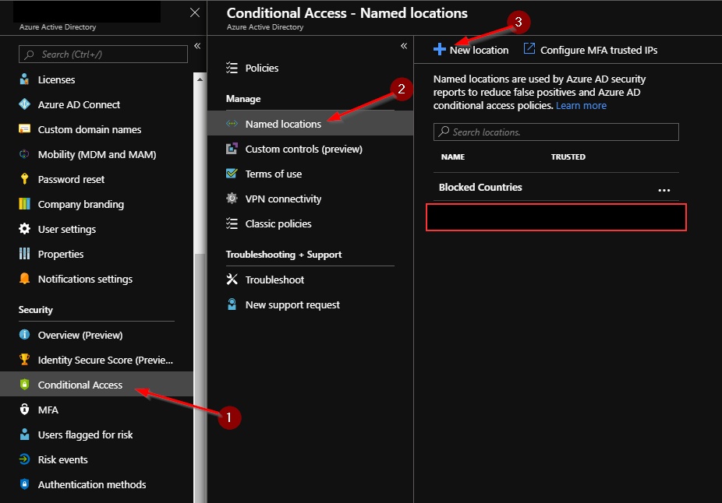Image resolution: width=722 pixels, height=503 pixels.
Task: Click the Troubleshoot wrench icon
Action: (x=232, y=280)
